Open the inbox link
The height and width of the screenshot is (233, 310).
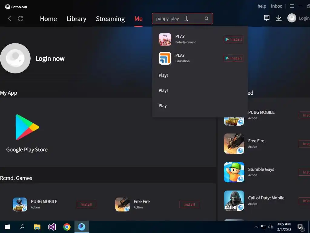click(x=276, y=6)
